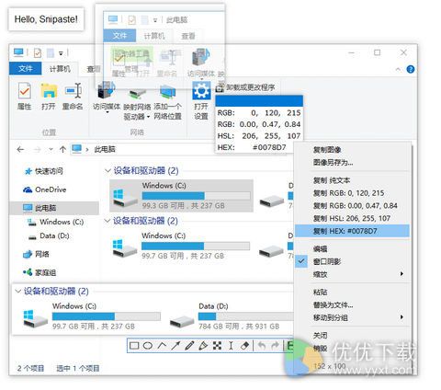Open recent locations dropdown beside forward arrow
Screen dimensions: 441x390
pos(51,150)
